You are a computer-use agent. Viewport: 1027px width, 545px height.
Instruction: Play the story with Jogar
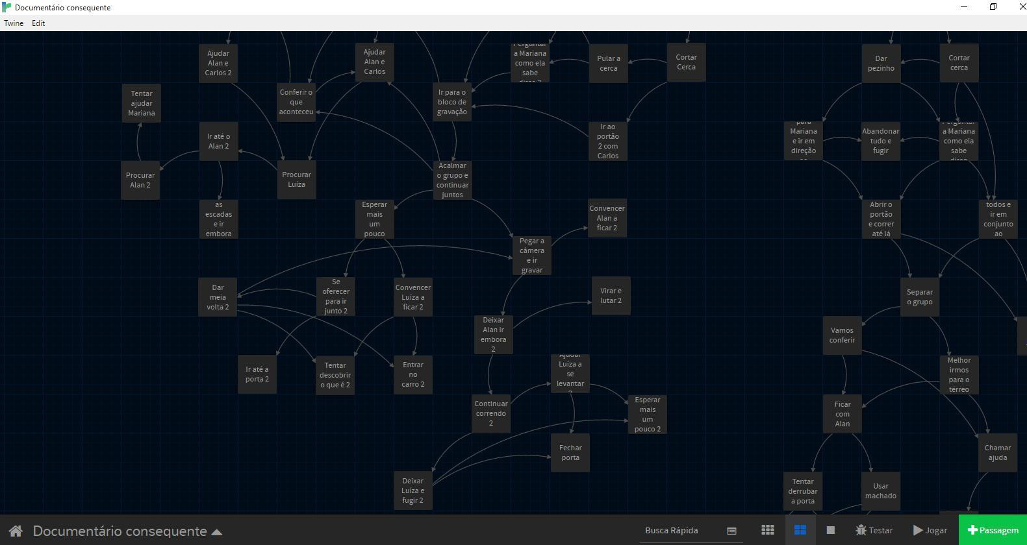coord(930,530)
